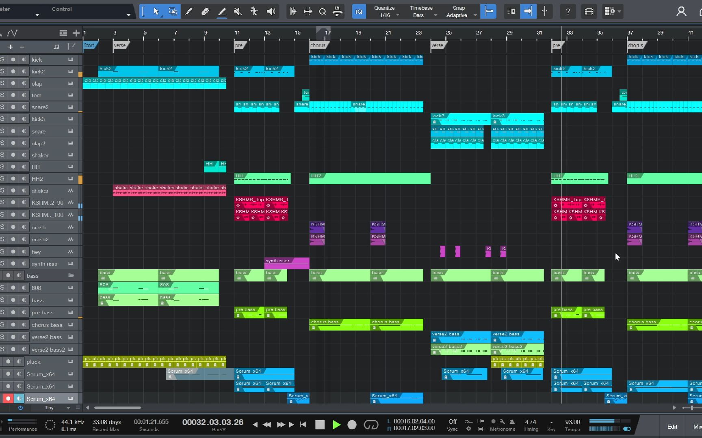This screenshot has height=438, width=702.
Task: Click the Sync Off label
Action: point(452,422)
